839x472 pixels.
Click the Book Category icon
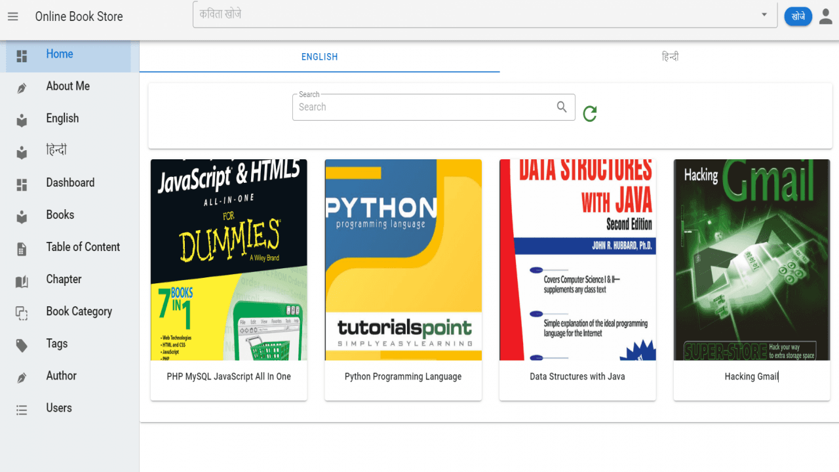22,313
